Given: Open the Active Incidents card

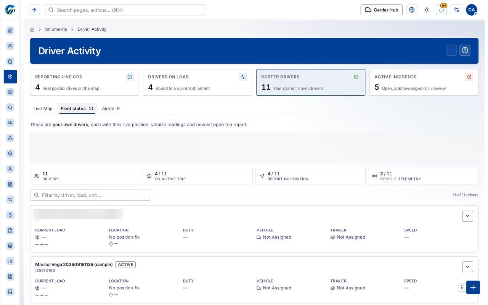Looking at the screenshot, I should [x=424, y=82].
